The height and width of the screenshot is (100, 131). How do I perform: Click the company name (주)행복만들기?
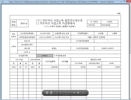[83, 34]
